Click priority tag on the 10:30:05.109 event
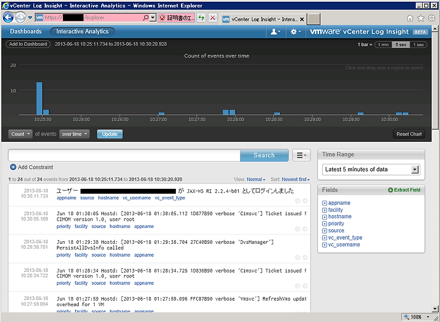 click(64, 226)
